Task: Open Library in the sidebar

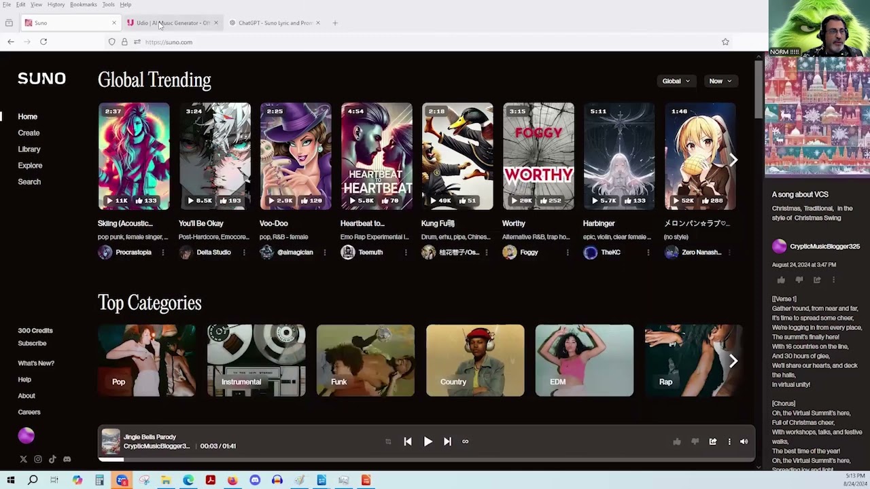Action: click(29, 149)
